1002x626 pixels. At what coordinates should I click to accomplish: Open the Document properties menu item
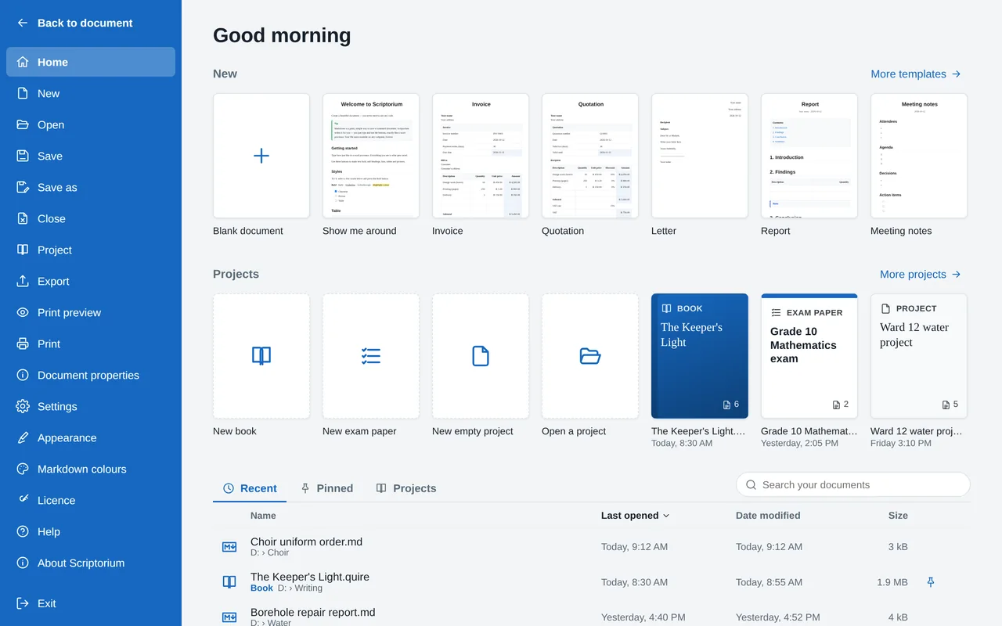[x=91, y=375]
